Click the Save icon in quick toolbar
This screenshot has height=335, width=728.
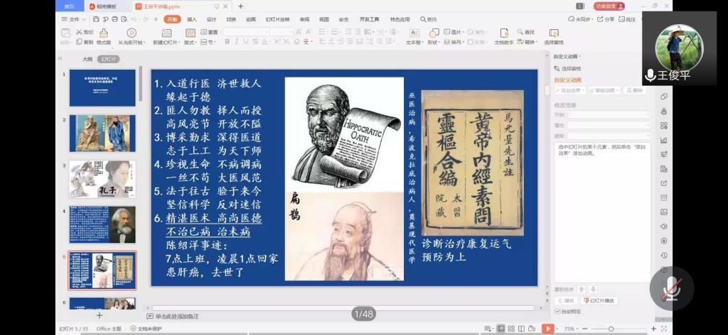(x=96, y=19)
